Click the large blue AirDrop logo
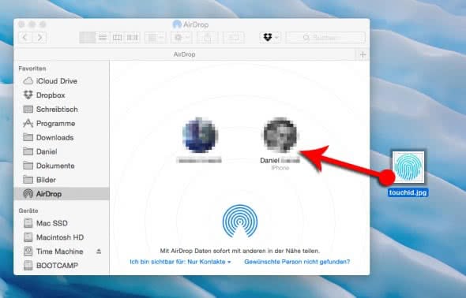The height and width of the screenshot is (298, 466). pos(240,221)
